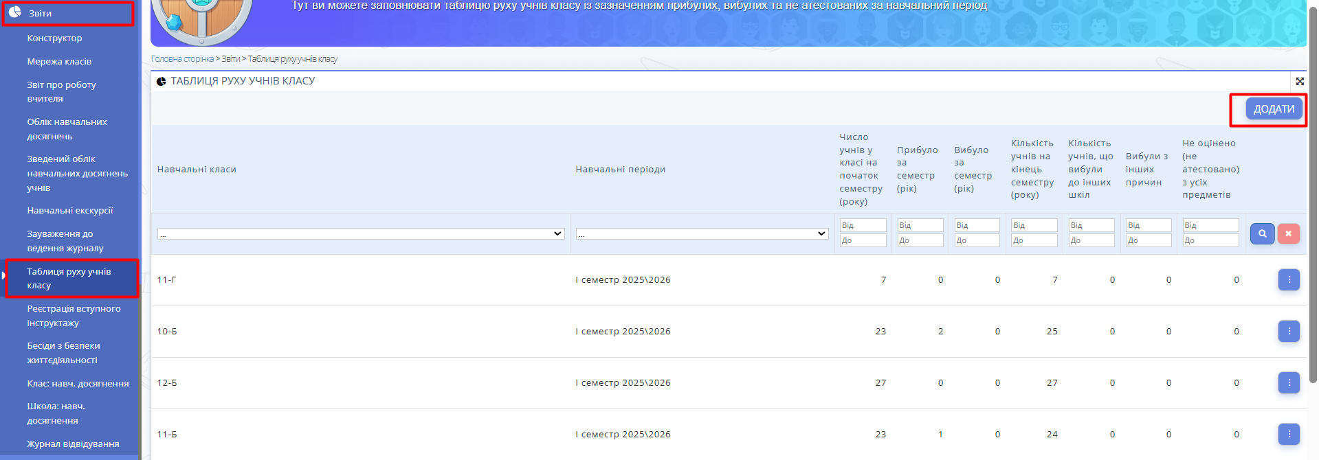Viewport: 1319px width, 460px height.
Task: Click the Звіти pie chart icon
Action: click(14, 12)
